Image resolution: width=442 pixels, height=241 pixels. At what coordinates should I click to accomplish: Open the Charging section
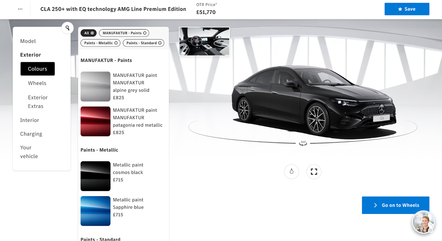coord(31,134)
